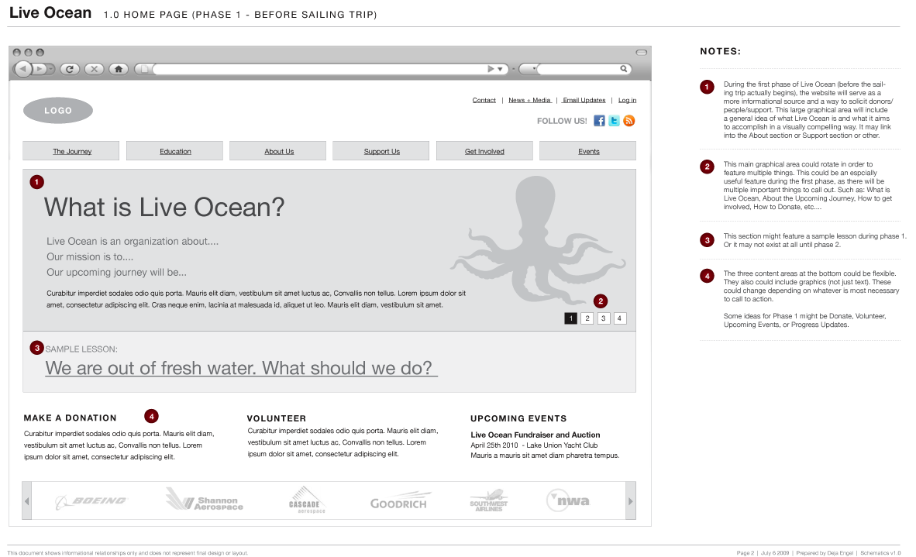Go back with the browser back arrow
Screen dimensions: 916x557
pos(23,69)
